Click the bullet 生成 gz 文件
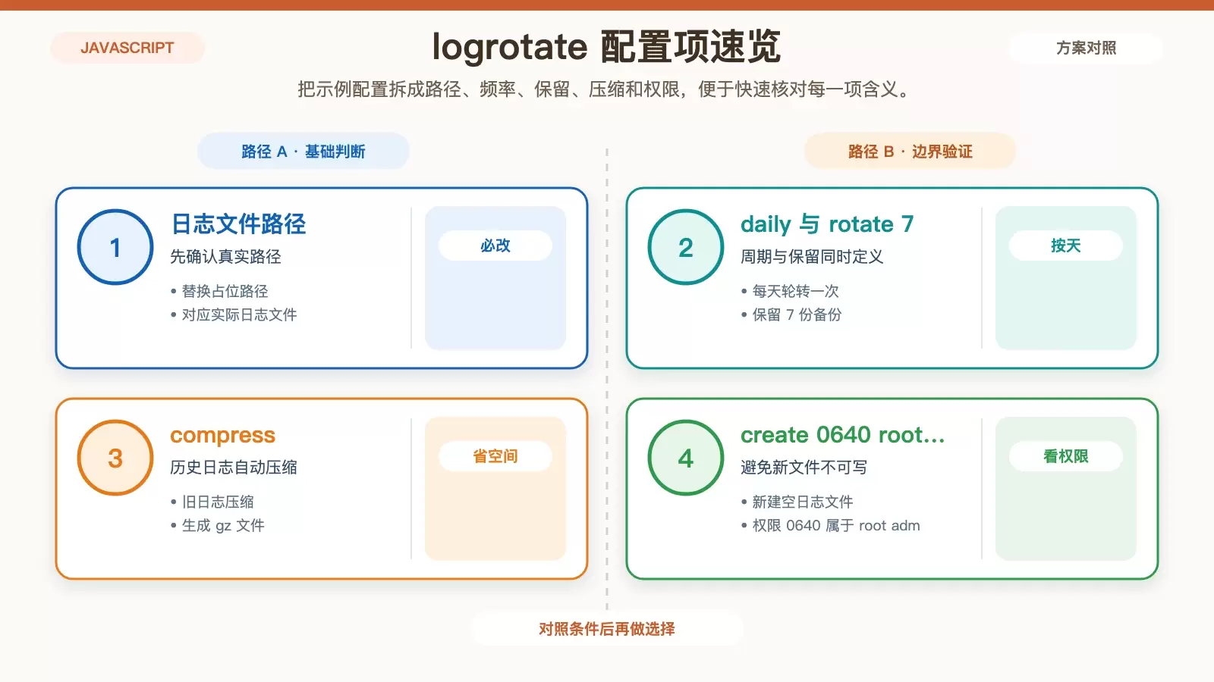 pyautogui.click(x=218, y=525)
